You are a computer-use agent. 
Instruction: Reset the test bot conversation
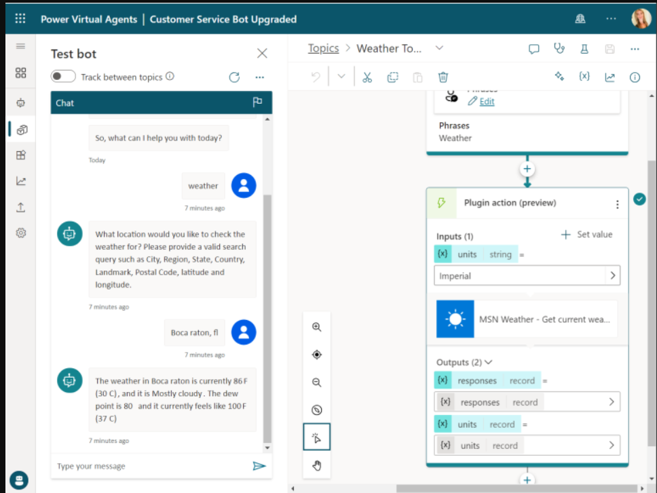click(x=234, y=77)
